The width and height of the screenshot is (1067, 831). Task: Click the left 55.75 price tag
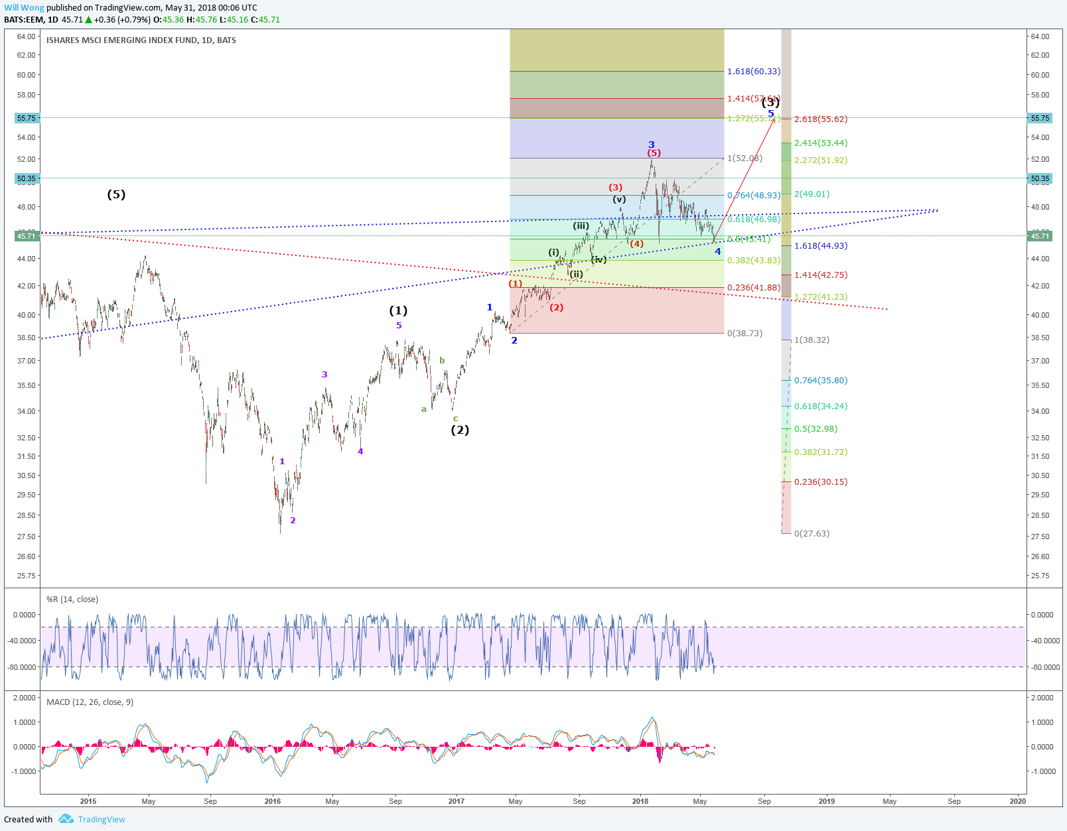[27, 118]
